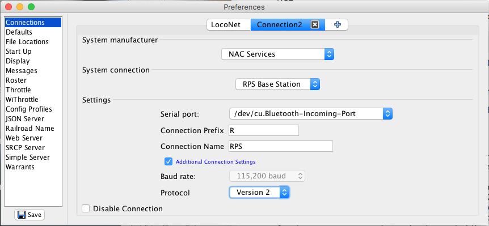The width and height of the screenshot is (489, 226).
Task: Click the red close window button
Action: [x=9, y=7]
